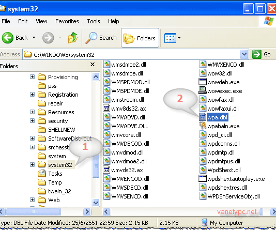Open the Help menu

[114, 21]
